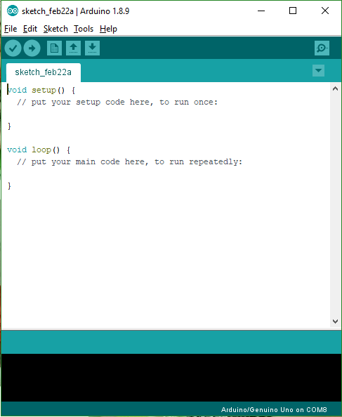Click the closing brace after loop
The width and height of the screenshot is (342, 417).
coord(9,185)
